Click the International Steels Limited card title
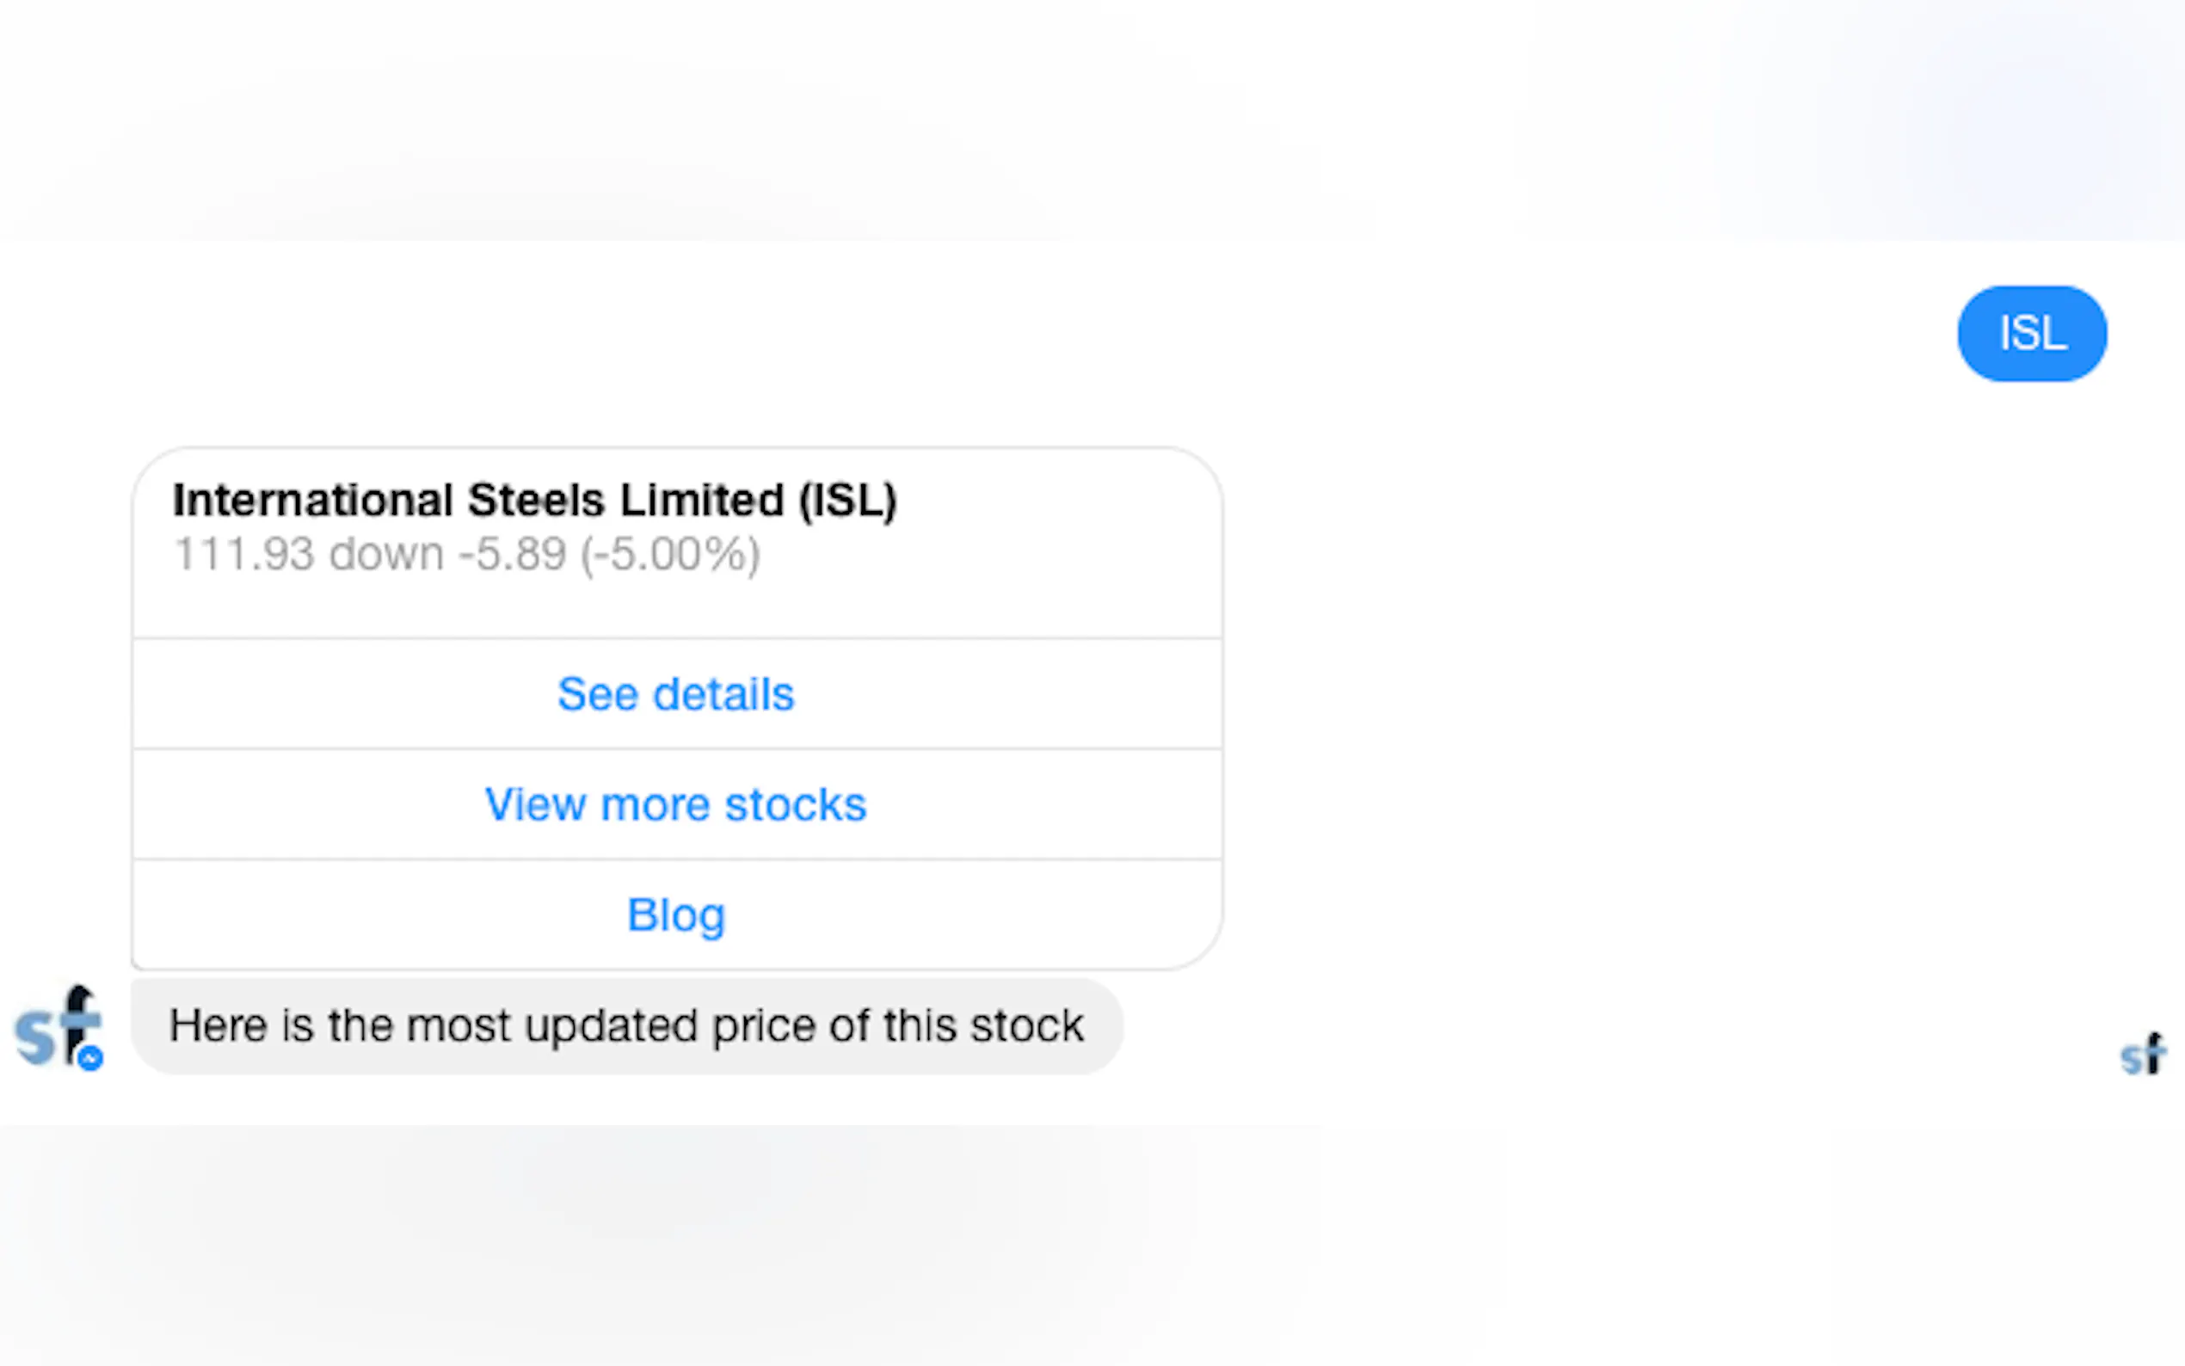Screen dimensions: 2185x1366 point(534,500)
